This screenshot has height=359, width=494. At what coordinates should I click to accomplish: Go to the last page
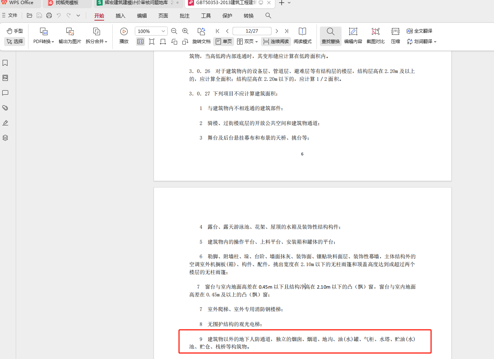click(287, 31)
